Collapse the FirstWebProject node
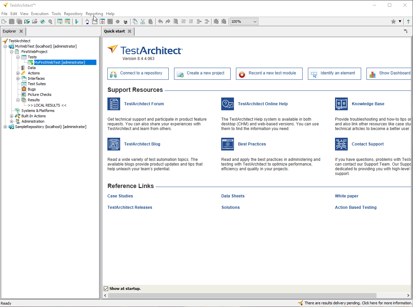413x307 pixels. [x=12, y=52]
